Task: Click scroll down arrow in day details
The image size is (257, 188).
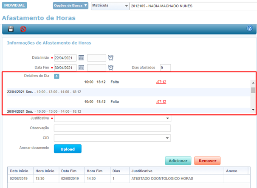Action: pyautogui.click(x=253, y=110)
